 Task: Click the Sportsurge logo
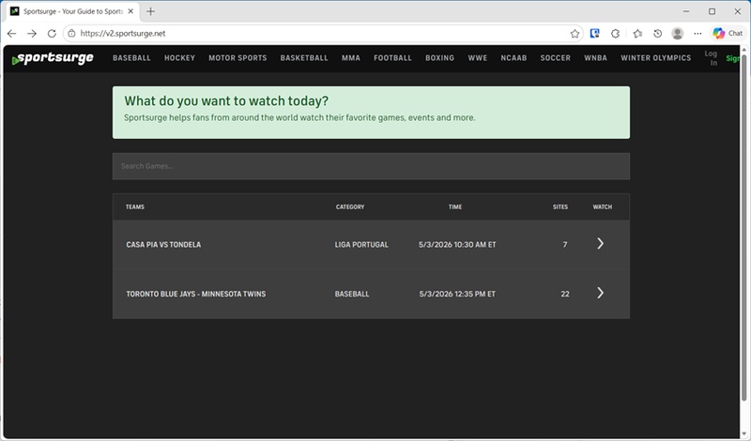(x=53, y=58)
